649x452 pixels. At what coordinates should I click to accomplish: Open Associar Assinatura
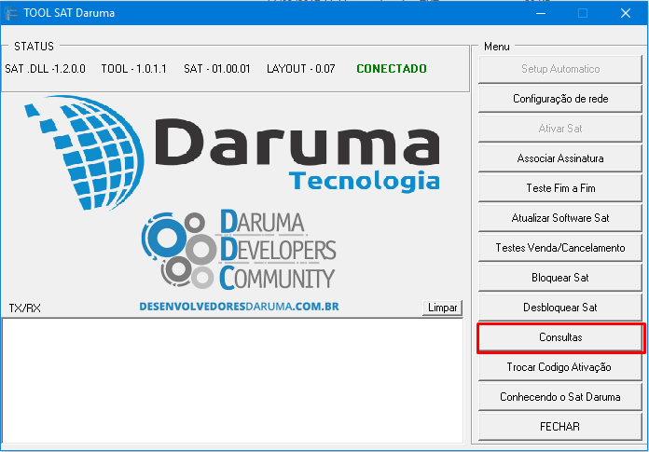(560, 158)
